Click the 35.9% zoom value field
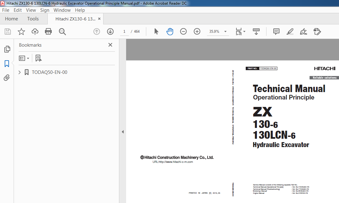 (x=214, y=32)
